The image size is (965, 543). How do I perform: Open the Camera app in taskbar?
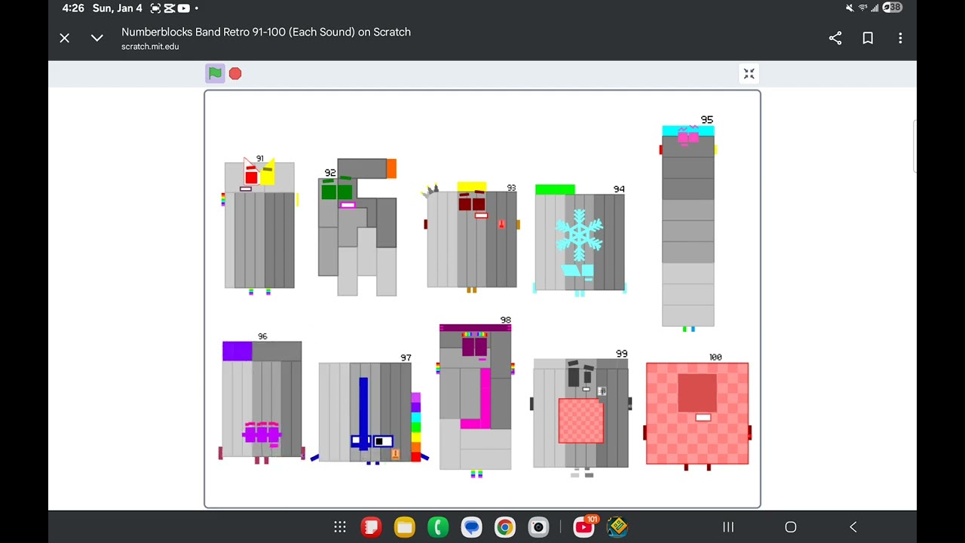pyautogui.click(x=538, y=527)
